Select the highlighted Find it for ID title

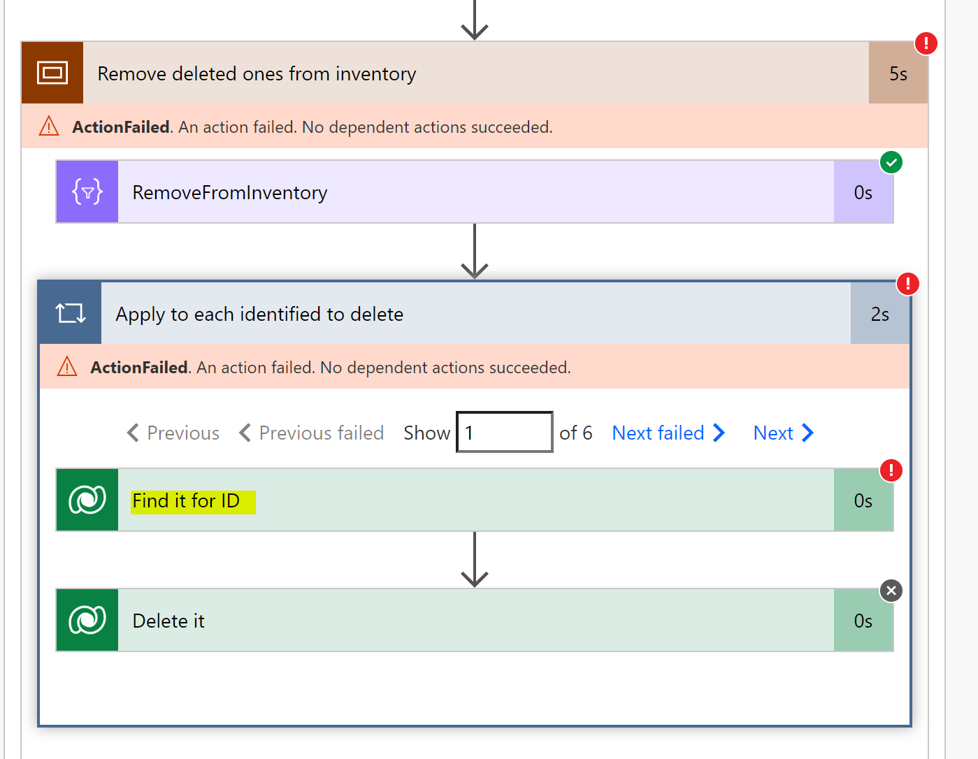192,500
